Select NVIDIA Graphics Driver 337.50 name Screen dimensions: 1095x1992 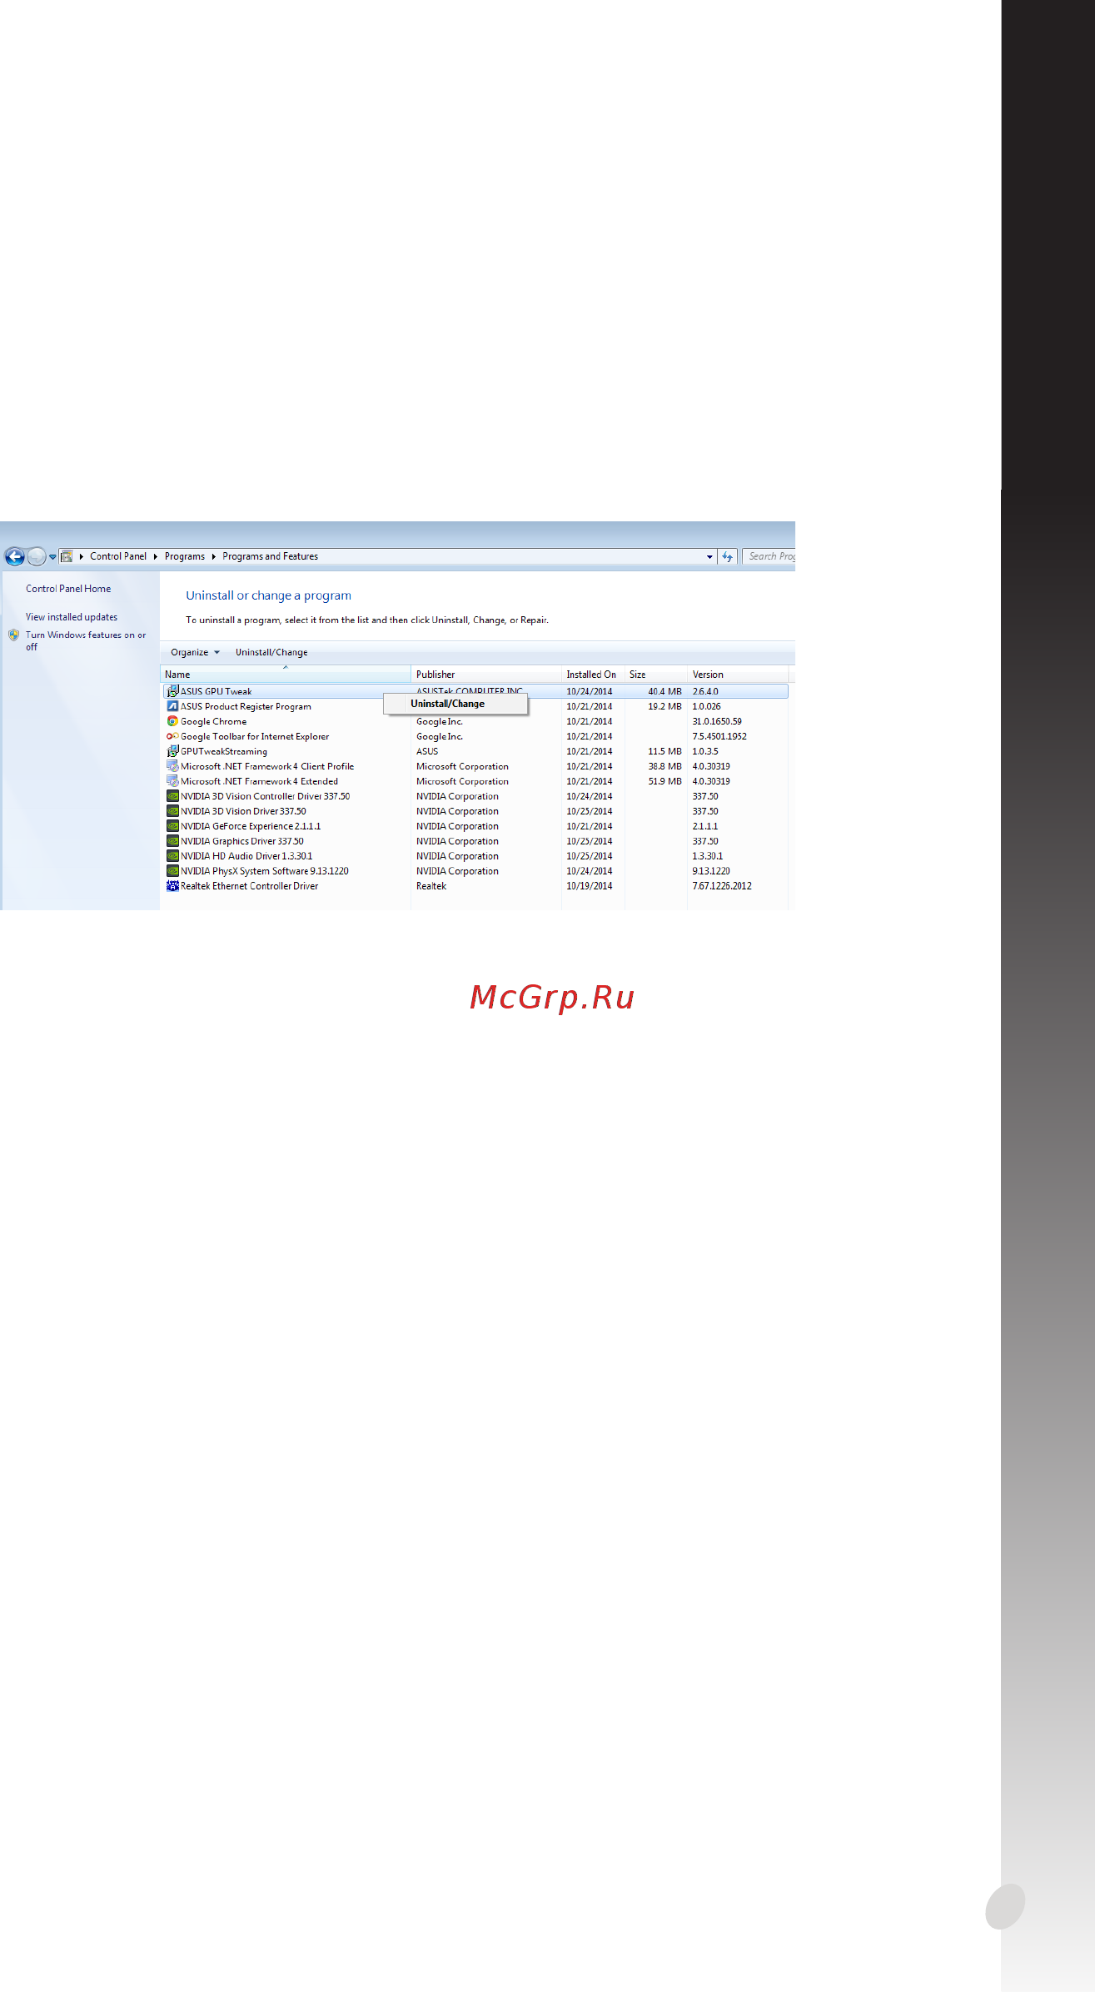tap(242, 841)
